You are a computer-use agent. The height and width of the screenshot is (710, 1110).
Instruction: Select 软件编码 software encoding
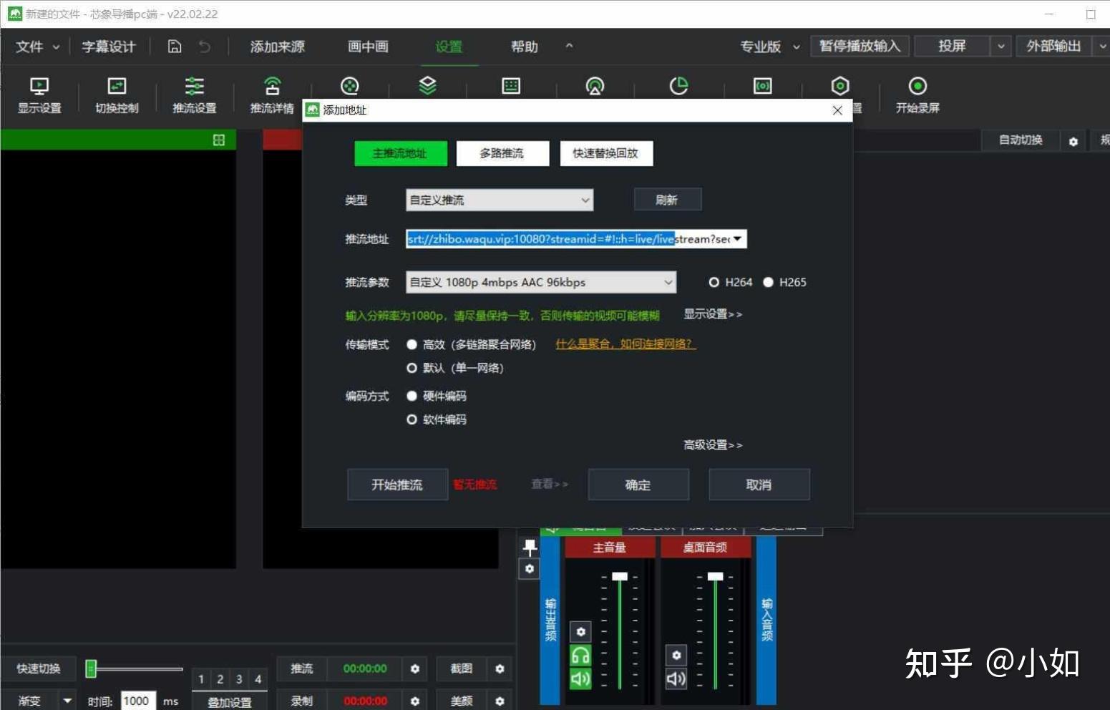tap(412, 419)
